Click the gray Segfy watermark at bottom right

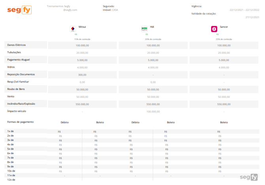(248, 177)
